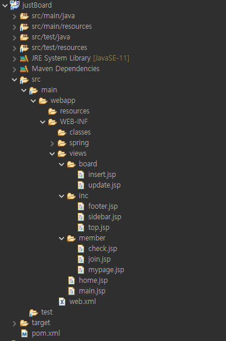Expand the Maven Dependencies node
Screen dimensions: 226x341
[14, 69]
